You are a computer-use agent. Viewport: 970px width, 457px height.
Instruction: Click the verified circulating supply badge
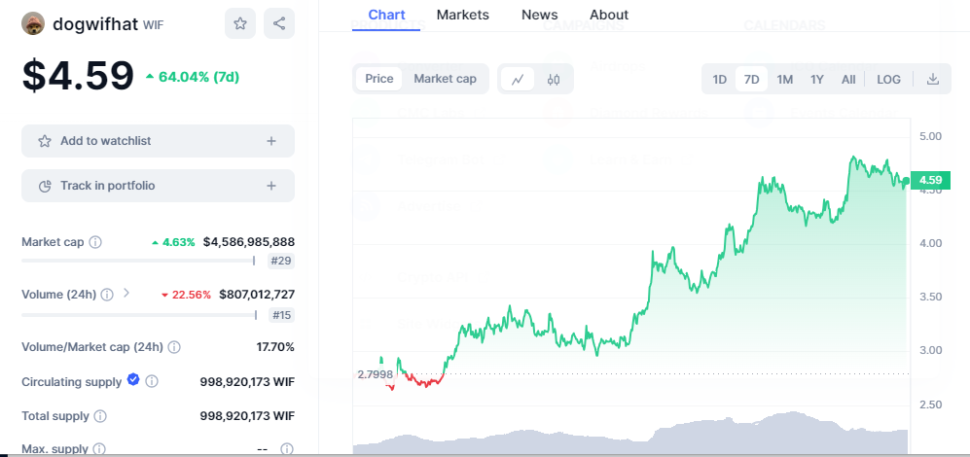(x=133, y=380)
